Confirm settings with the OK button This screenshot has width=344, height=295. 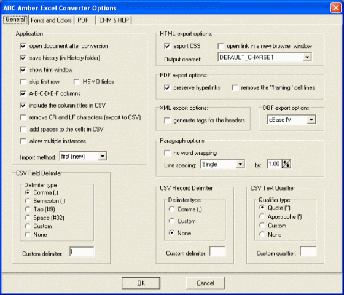(141, 283)
